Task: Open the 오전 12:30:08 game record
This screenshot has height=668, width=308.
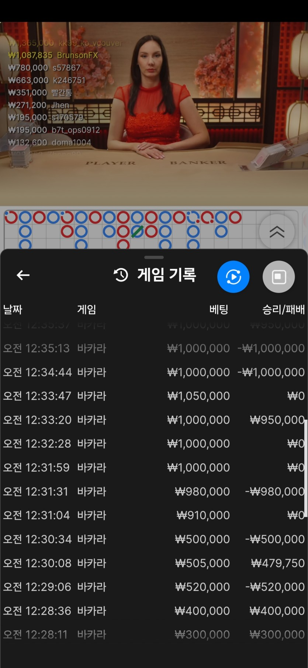Action: pyautogui.click(x=154, y=563)
